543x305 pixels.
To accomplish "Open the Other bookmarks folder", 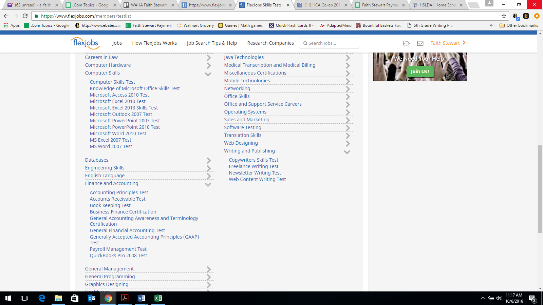I will [519, 25].
